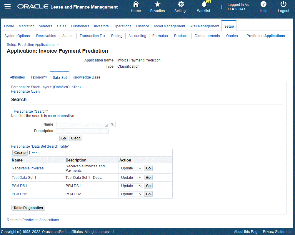Image resolution: width=295 pixels, height=235 pixels.
Task: Open the Risk Management tab
Action: [x=204, y=26]
